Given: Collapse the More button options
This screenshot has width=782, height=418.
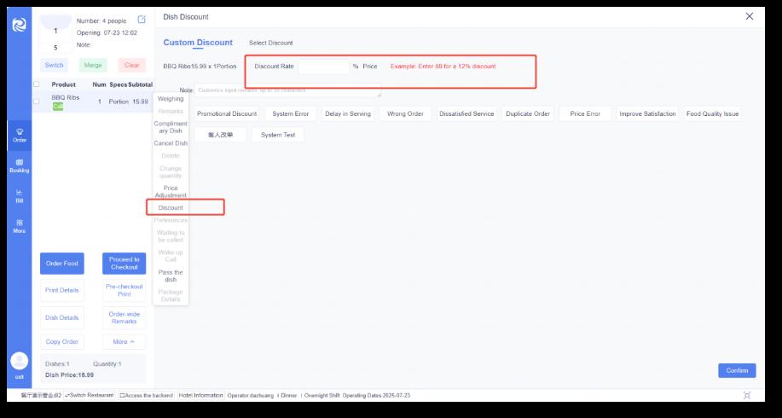Looking at the screenshot, I should pyautogui.click(x=124, y=341).
